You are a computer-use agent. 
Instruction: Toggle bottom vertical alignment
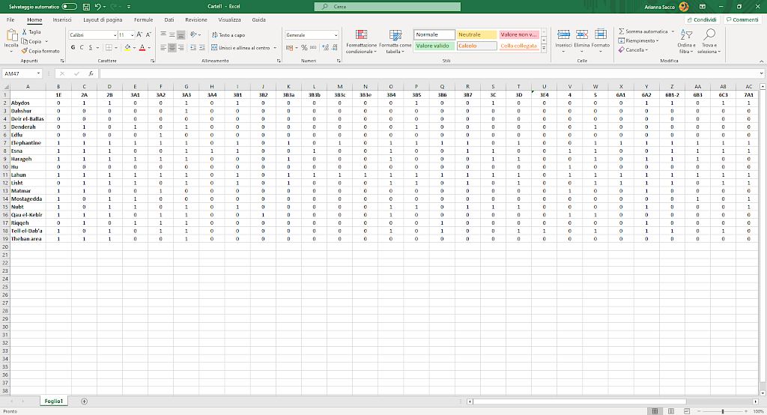tap(181, 34)
